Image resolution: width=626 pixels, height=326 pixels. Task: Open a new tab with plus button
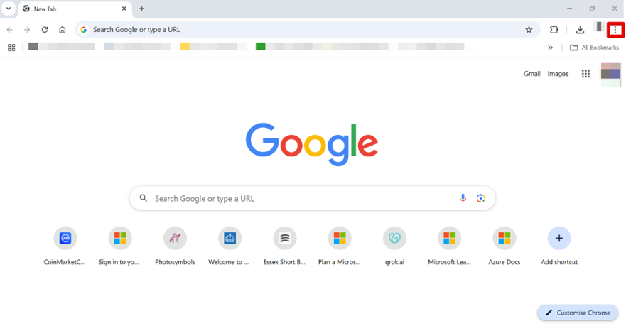pyautogui.click(x=141, y=9)
